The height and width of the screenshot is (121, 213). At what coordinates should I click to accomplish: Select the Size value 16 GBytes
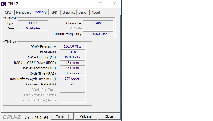point(33,28)
